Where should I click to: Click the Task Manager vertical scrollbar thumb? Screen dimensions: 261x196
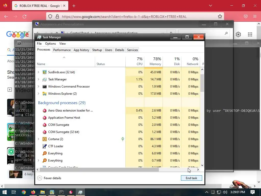pyautogui.click(x=202, y=83)
